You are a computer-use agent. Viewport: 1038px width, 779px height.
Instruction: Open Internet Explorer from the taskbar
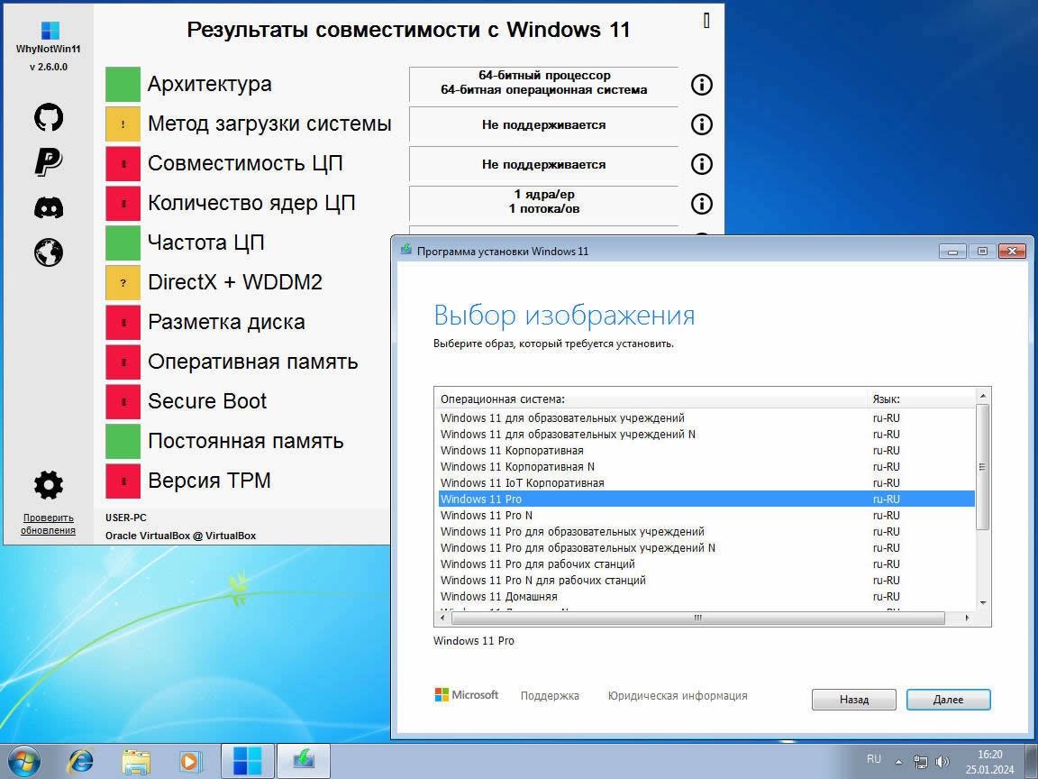[80, 760]
